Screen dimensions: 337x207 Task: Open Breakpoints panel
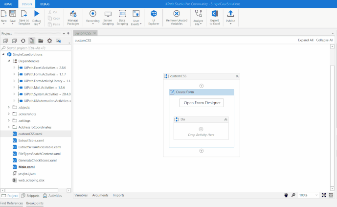[35, 203]
